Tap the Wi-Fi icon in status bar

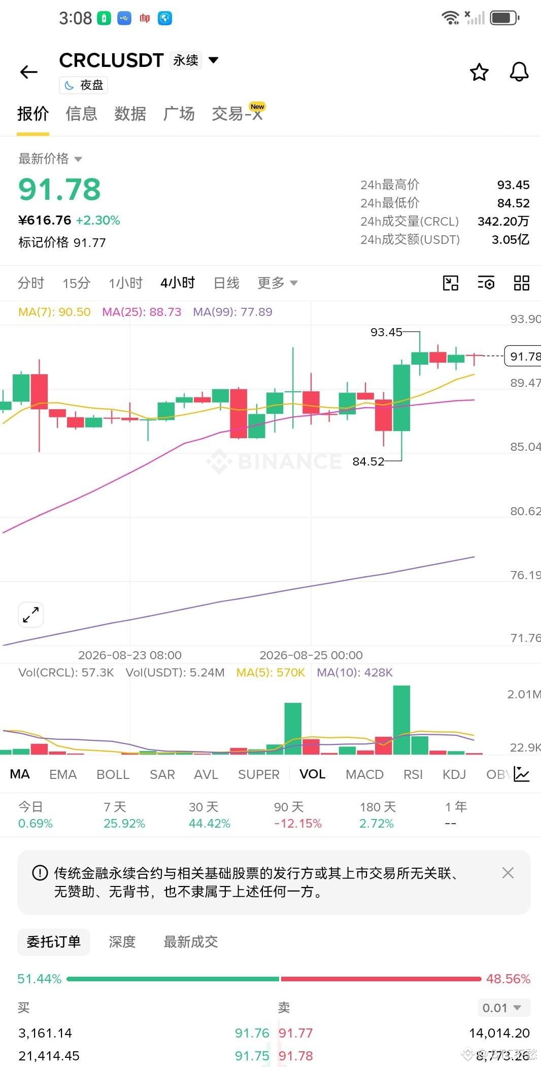coord(450,18)
